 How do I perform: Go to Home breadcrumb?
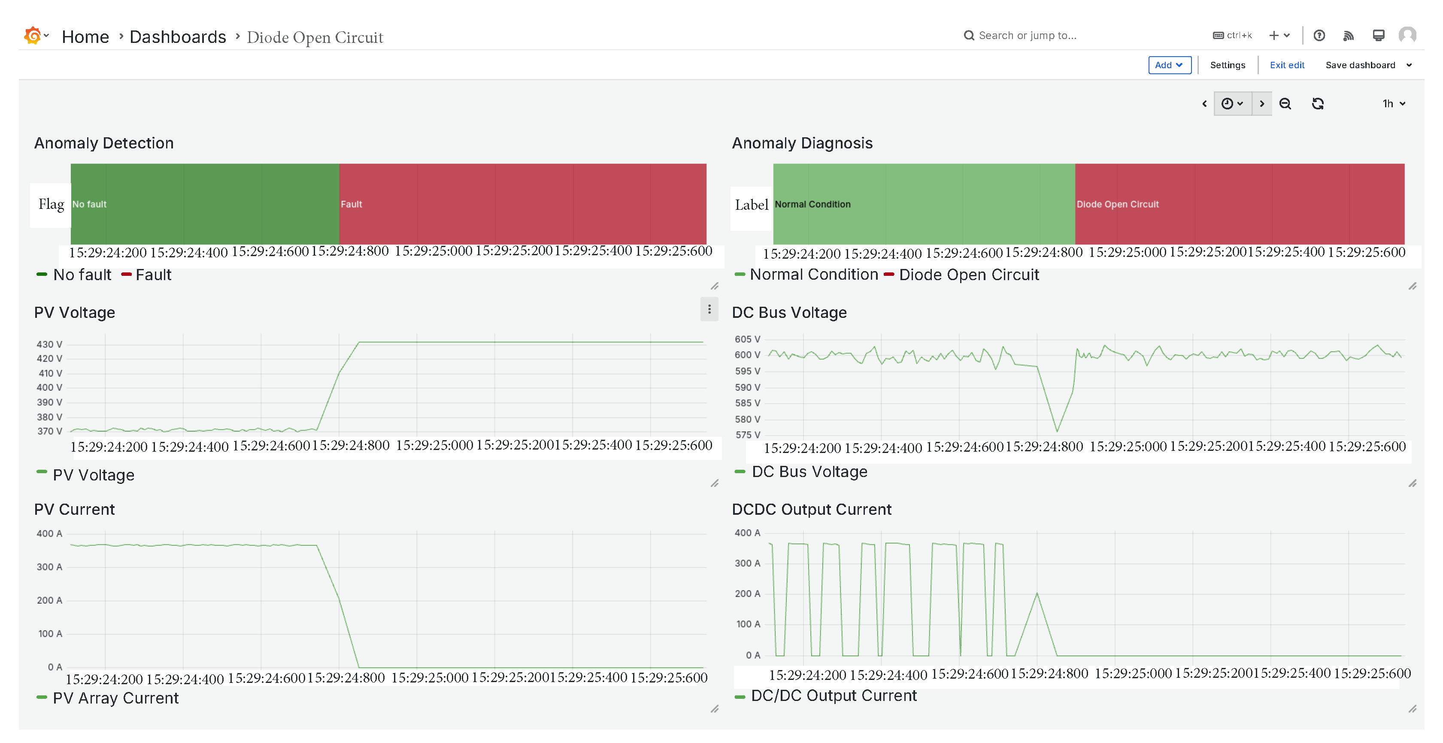[x=85, y=37]
